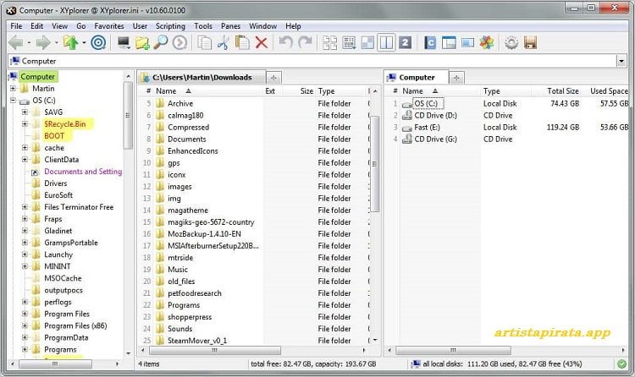Expand the Program Files tree node
The height and width of the screenshot is (377, 635).
point(25,314)
